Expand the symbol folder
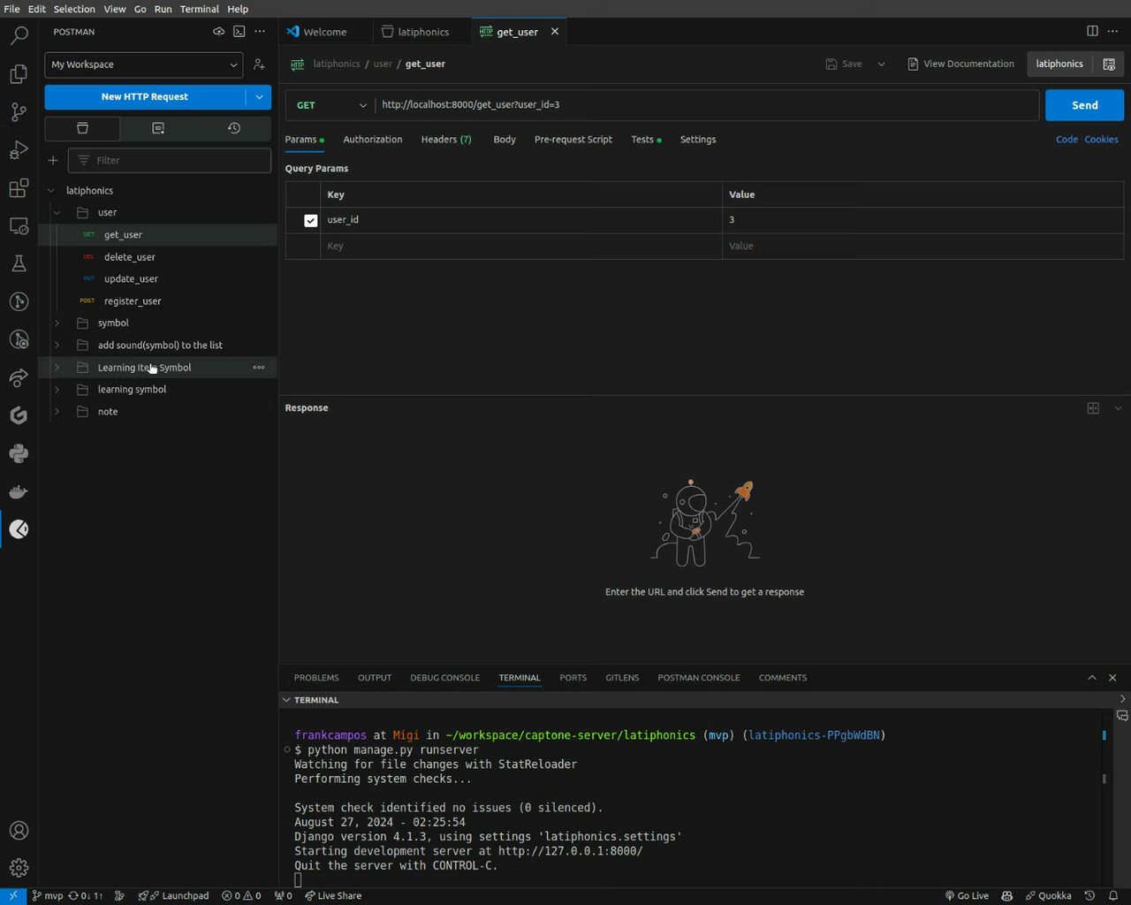The image size is (1131, 905). point(57,323)
